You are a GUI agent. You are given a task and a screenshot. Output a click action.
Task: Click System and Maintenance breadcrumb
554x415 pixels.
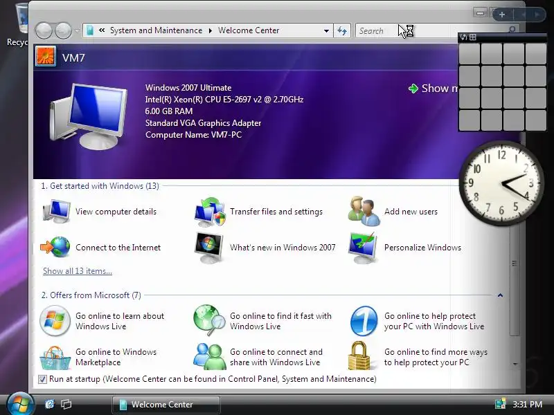click(x=157, y=30)
